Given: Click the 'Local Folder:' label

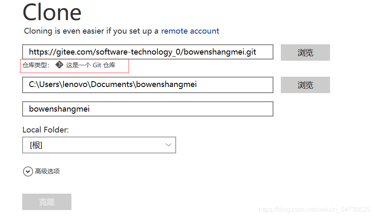Looking at the screenshot, I should [46, 130].
